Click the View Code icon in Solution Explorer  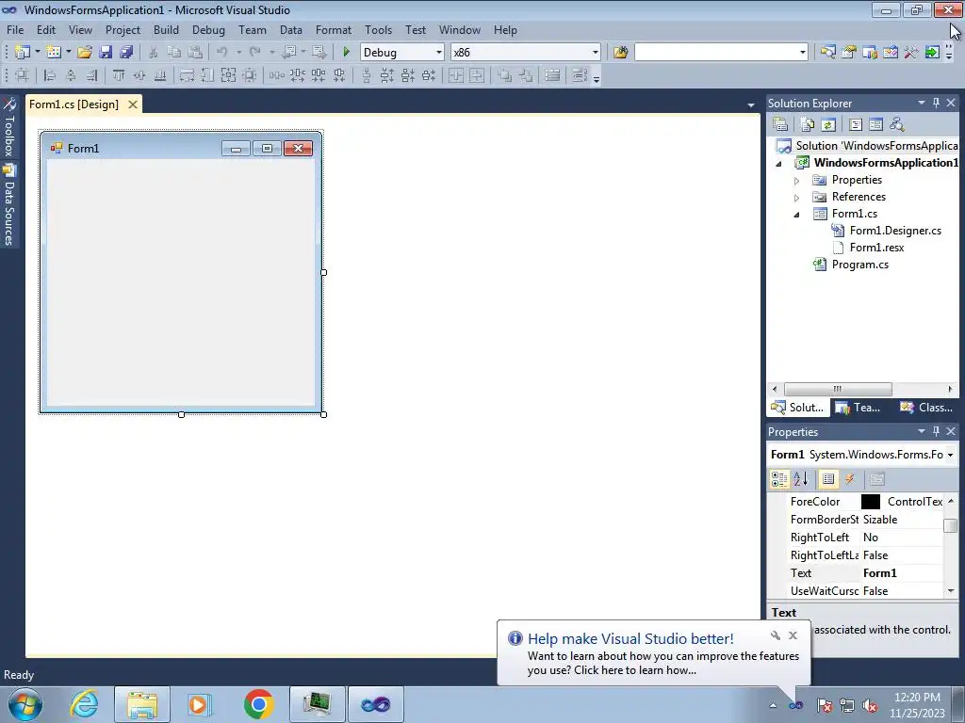coord(856,125)
